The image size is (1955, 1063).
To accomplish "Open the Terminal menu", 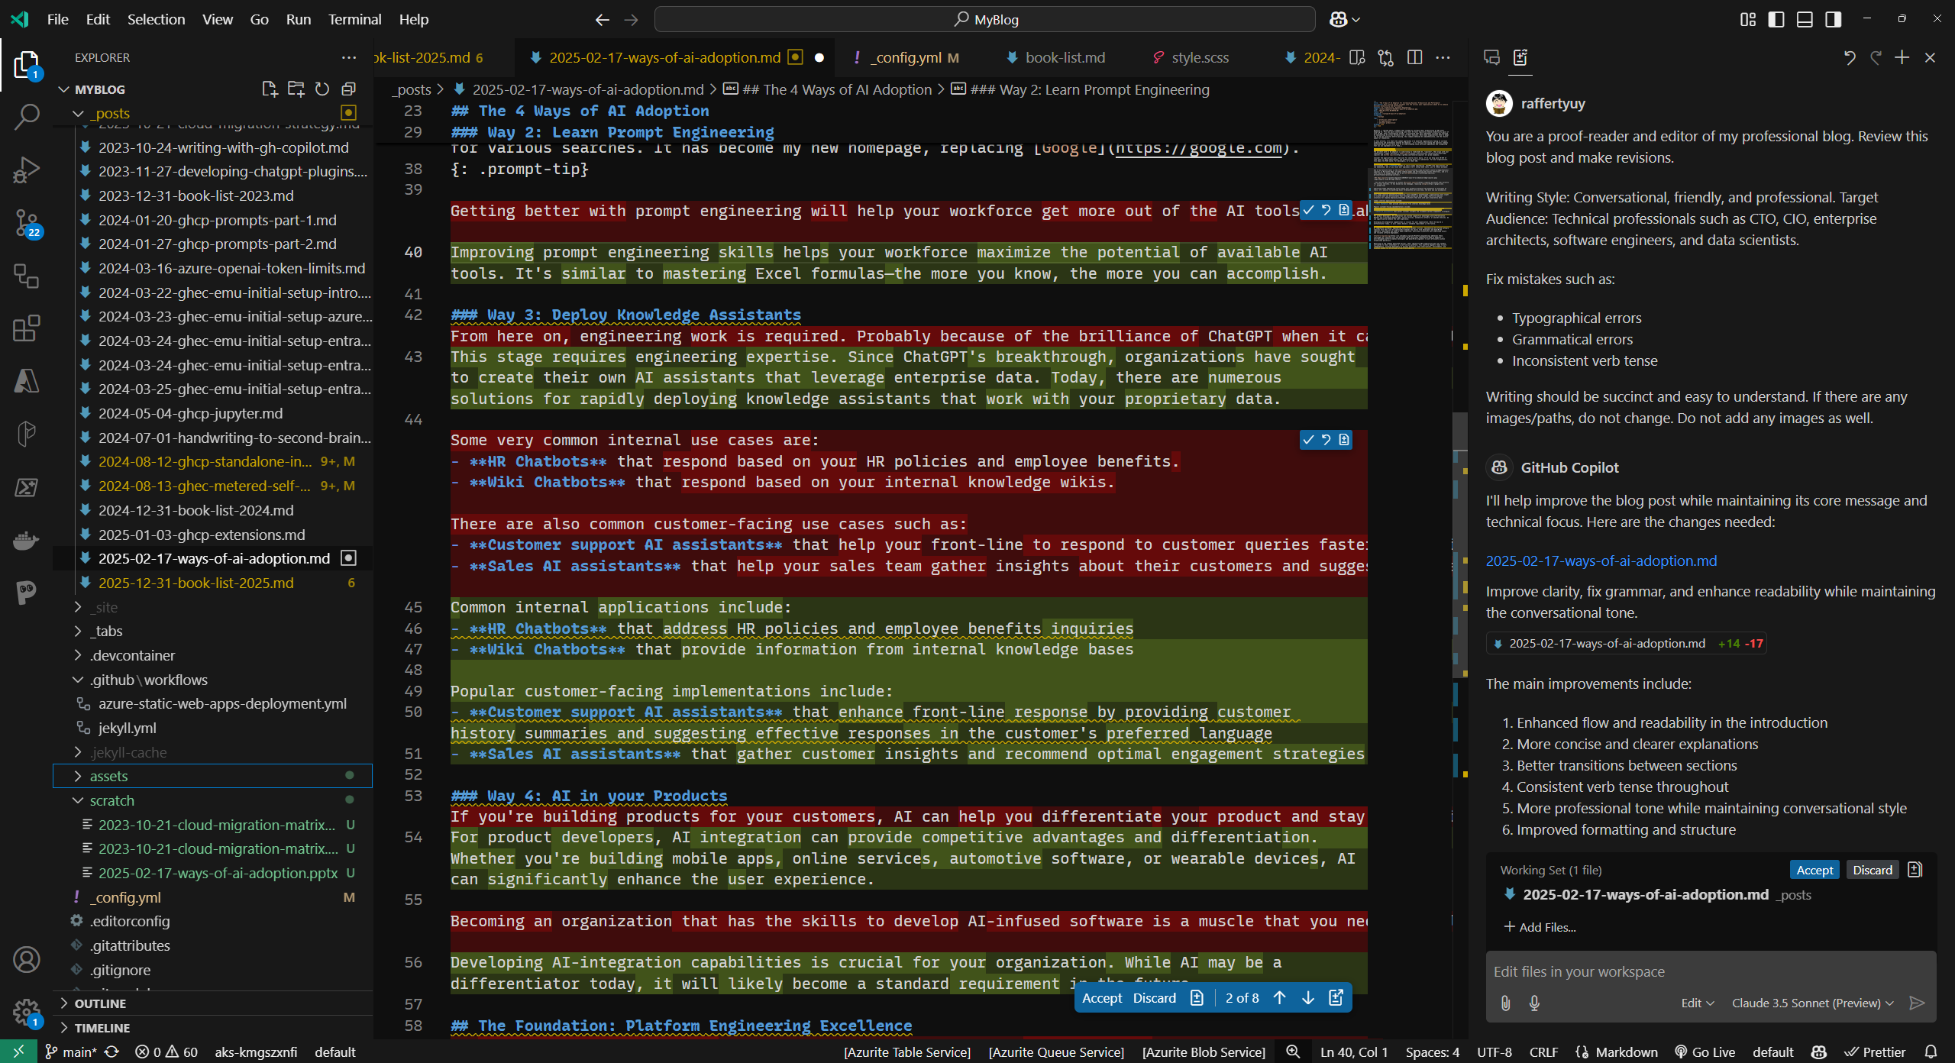I will 354,19.
